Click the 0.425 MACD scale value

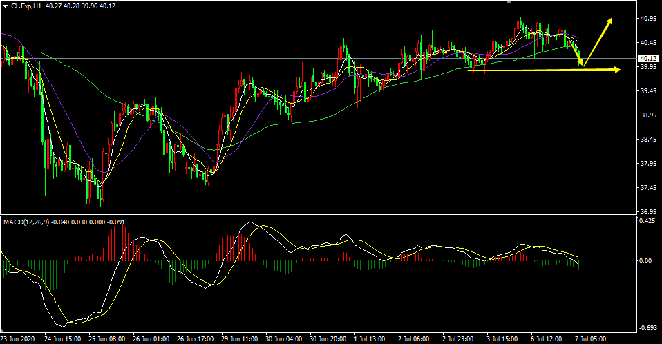click(x=647, y=220)
